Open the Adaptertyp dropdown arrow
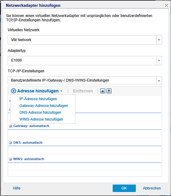 159,61
